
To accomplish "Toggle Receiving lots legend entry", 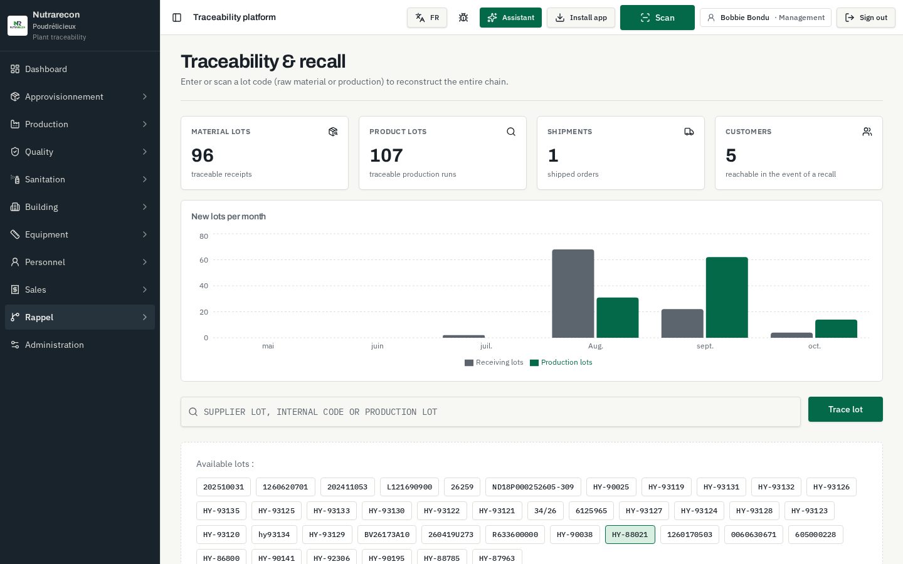I will tap(494, 362).
